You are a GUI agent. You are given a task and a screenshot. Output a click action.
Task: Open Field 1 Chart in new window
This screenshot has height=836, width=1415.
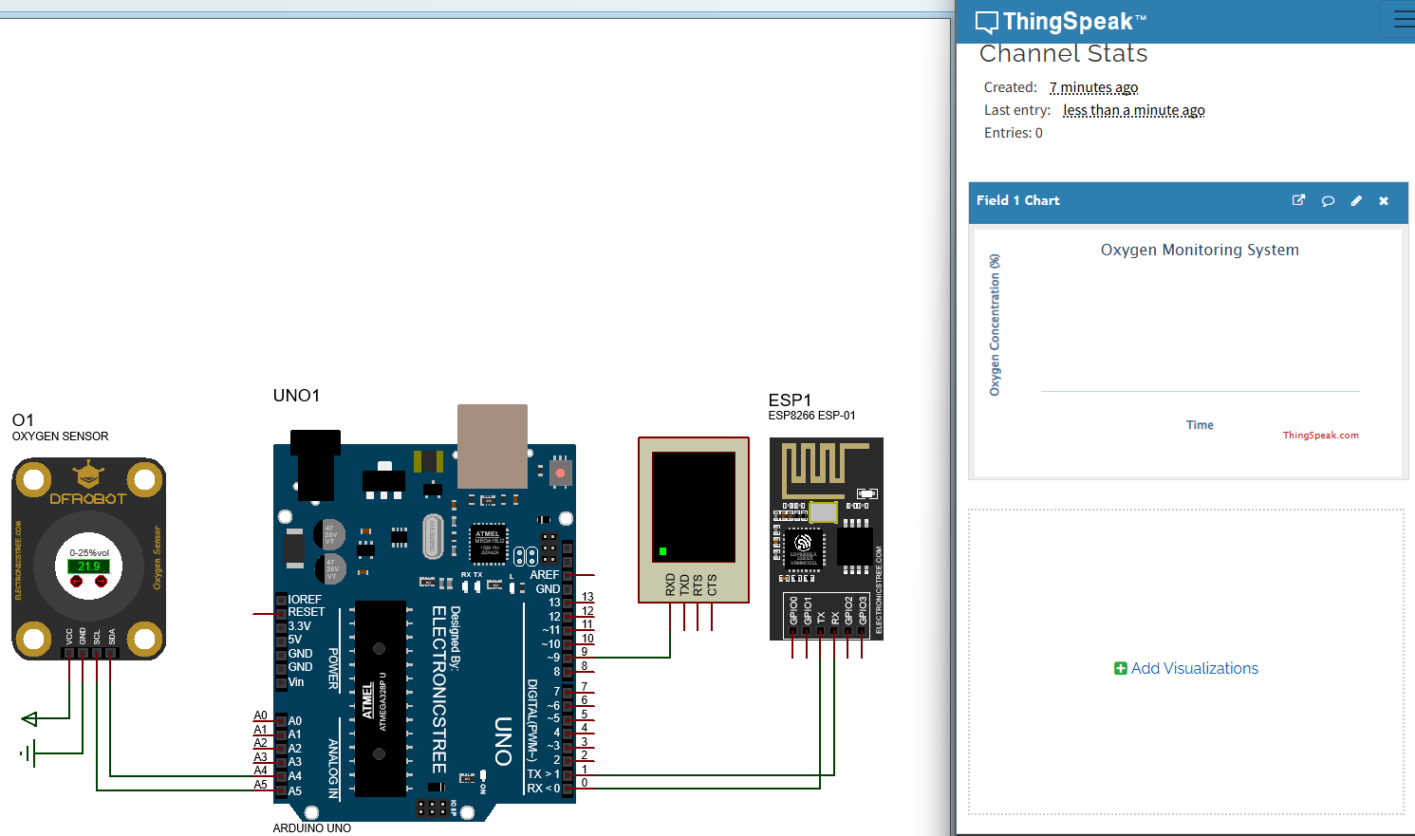point(1298,200)
